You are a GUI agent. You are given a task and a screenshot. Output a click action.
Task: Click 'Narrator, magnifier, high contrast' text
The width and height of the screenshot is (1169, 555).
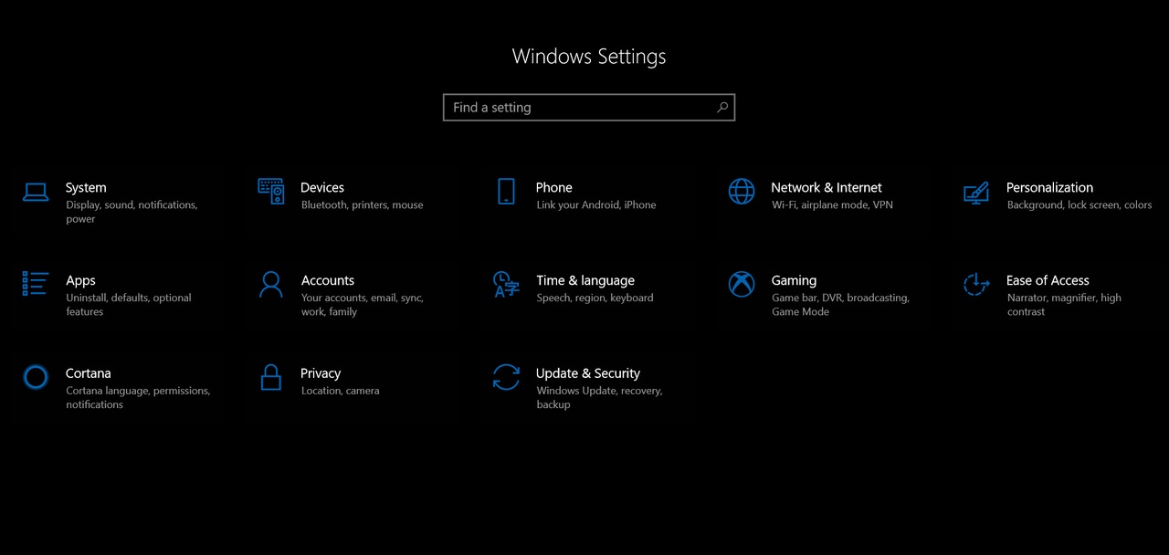tap(1064, 305)
